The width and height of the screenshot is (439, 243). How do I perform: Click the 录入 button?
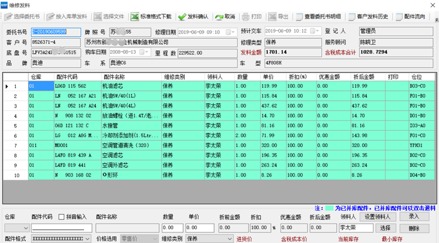414,217
